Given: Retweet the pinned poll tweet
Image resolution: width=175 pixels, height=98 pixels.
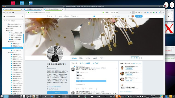Looking at the screenshot, I should pyautogui.click(x=83, y=89).
